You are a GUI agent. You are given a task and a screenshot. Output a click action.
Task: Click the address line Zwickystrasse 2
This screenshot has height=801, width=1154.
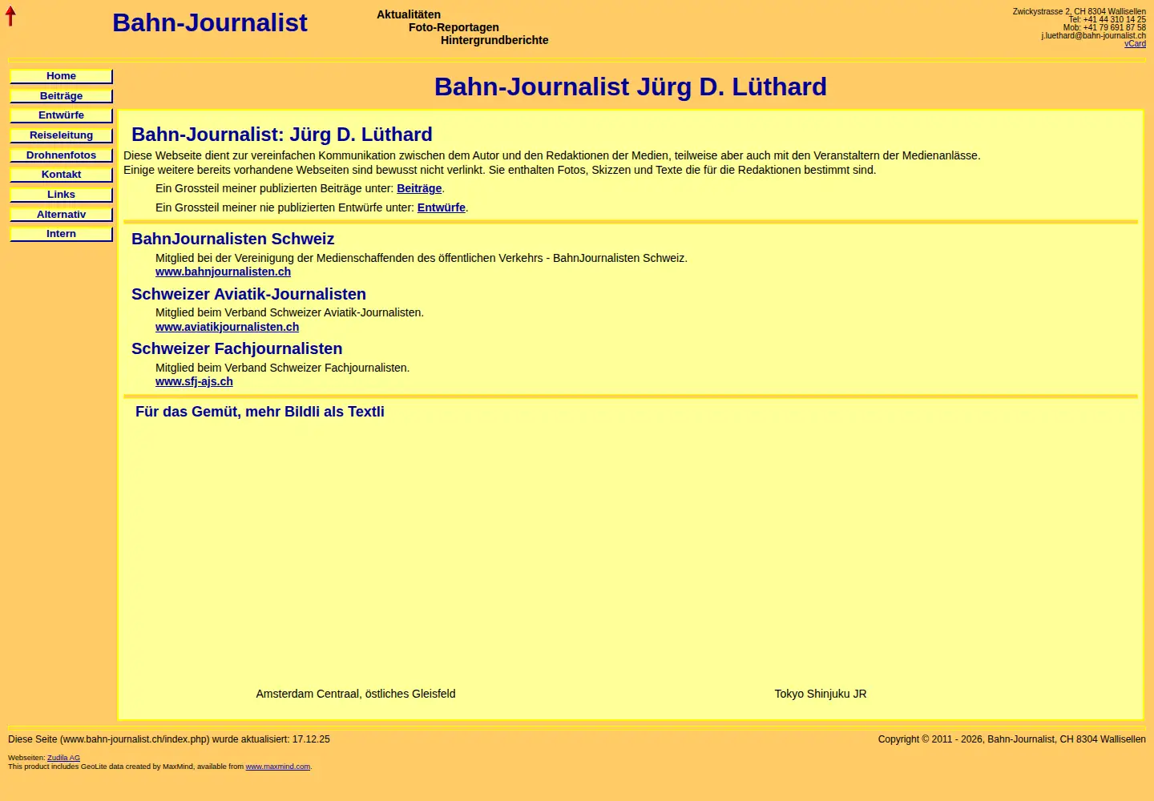(x=1079, y=12)
